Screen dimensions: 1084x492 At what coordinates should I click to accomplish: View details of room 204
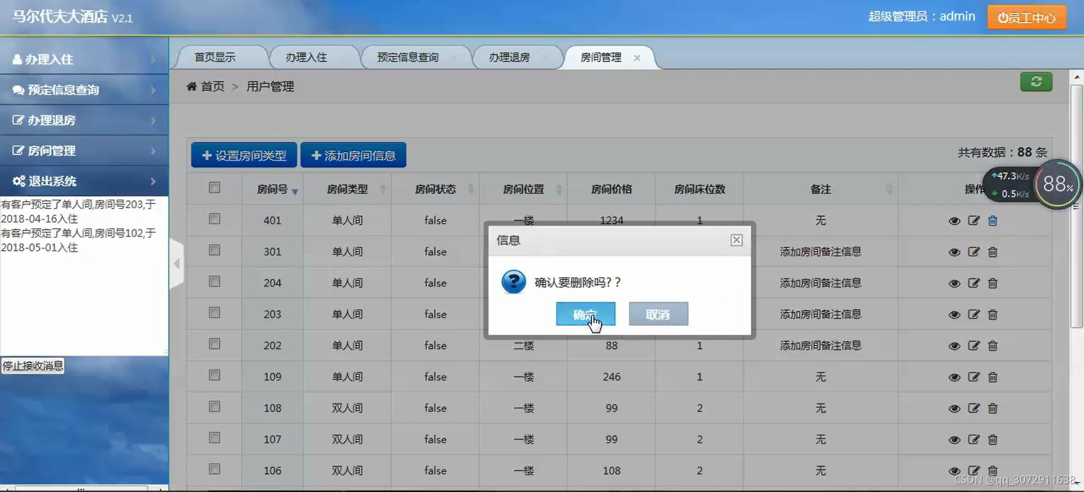pos(954,283)
